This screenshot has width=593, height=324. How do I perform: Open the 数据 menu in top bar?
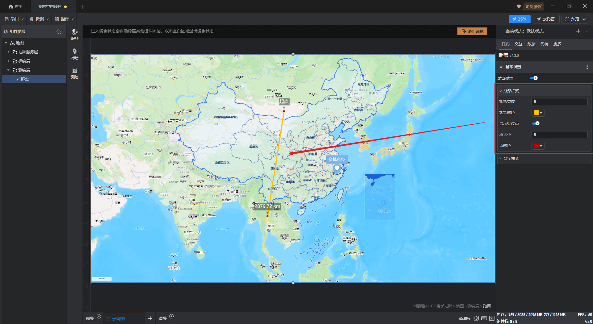(x=39, y=19)
